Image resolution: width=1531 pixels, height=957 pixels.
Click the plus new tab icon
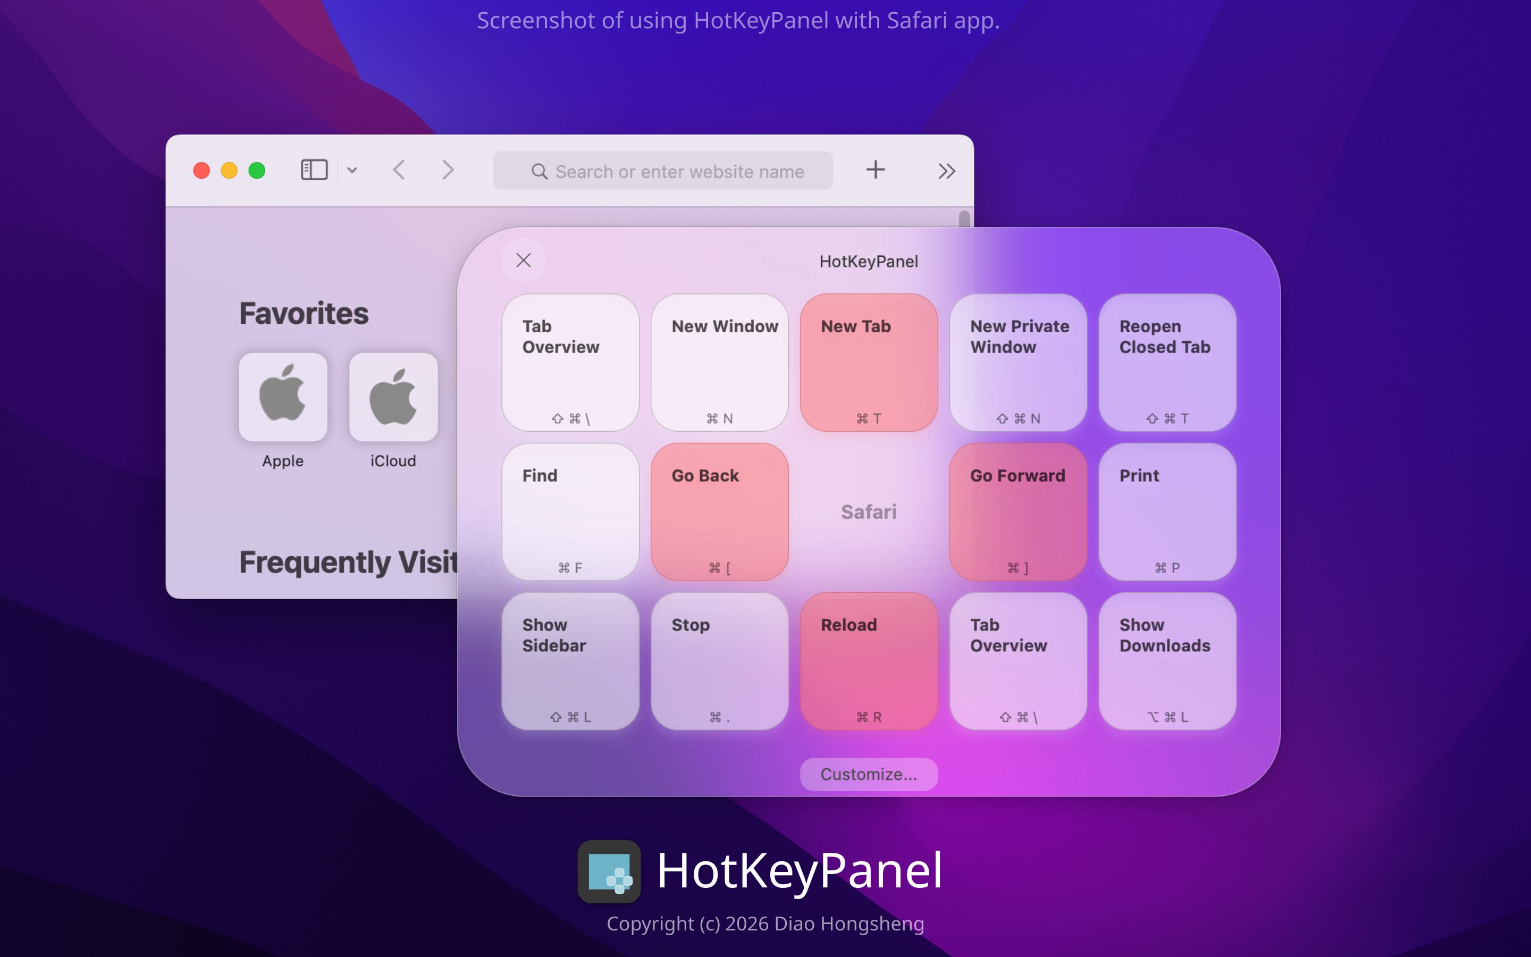point(876,170)
